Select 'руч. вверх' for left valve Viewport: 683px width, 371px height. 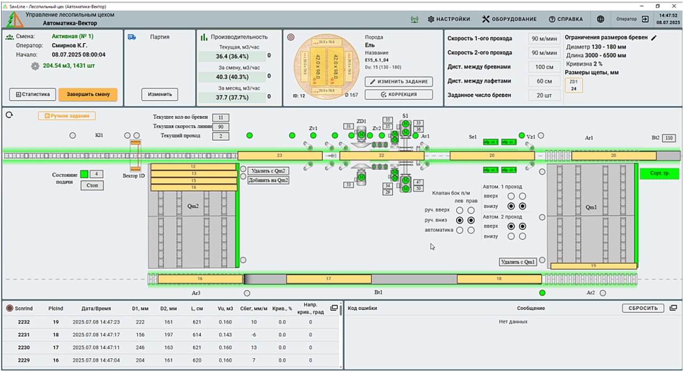[x=460, y=210]
